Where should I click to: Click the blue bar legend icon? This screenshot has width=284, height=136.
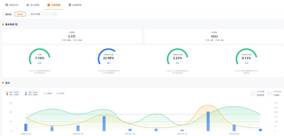pyautogui.click(x=26, y=93)
